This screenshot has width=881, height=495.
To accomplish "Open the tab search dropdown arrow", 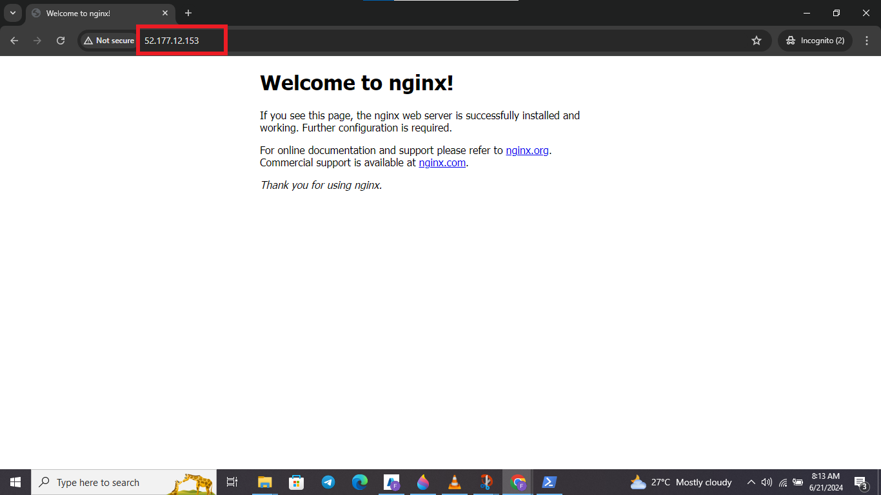I will click(13, 13).
